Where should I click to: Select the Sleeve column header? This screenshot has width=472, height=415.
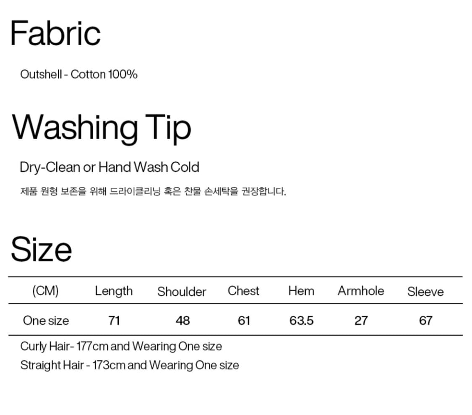(x=425, y=292)
